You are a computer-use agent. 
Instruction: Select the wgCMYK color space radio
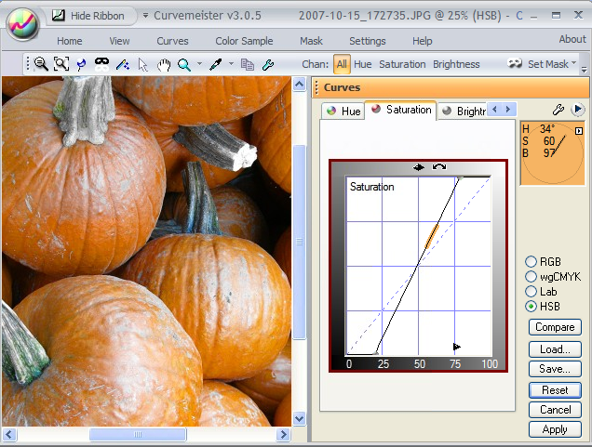click(531, 276)
